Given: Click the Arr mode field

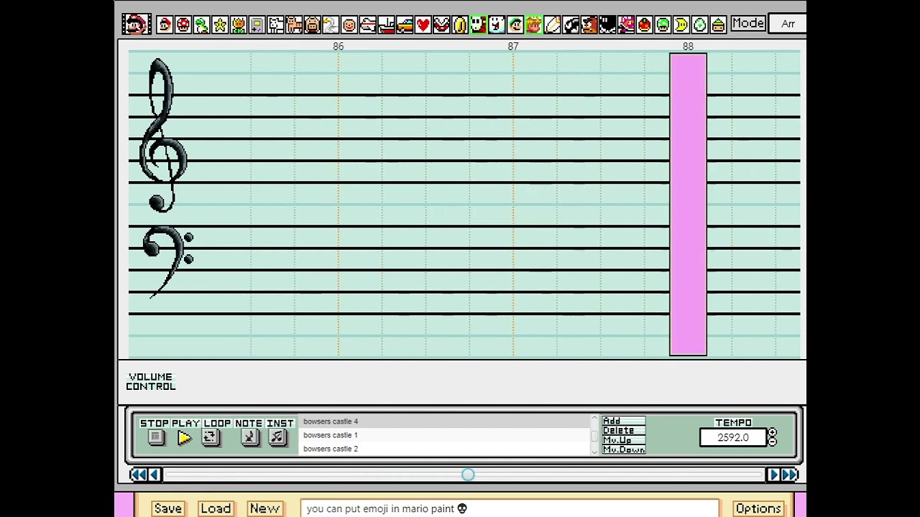Looking at the screenshot, I should (x=788, y=24).
